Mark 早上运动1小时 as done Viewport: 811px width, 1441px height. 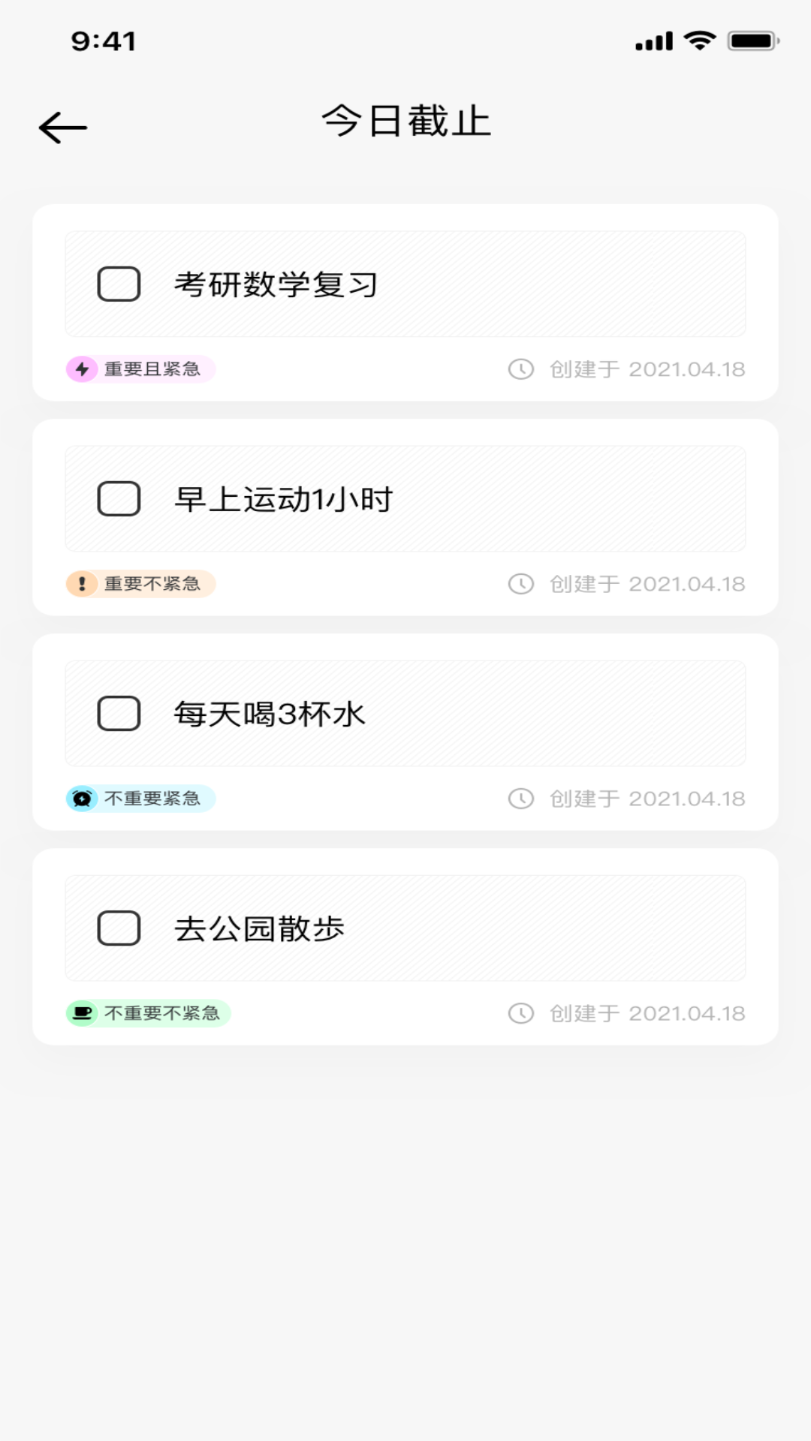pyautogui.click(x=119, y=499)
